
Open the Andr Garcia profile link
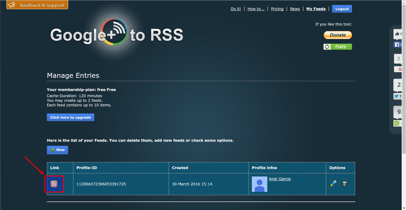(279, 179)
